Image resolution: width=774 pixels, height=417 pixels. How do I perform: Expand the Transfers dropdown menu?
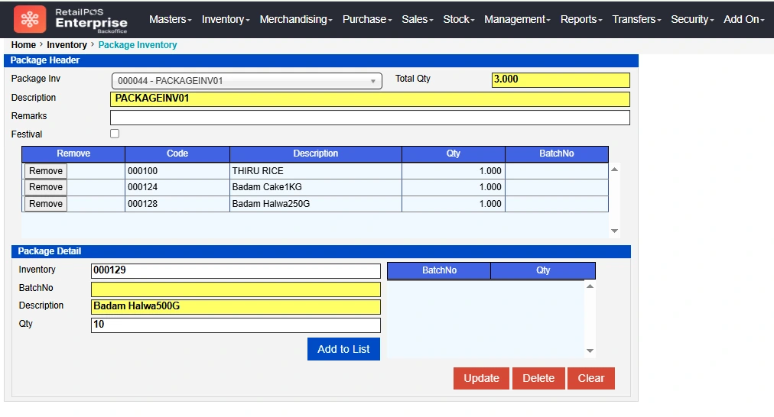[636, 19]
